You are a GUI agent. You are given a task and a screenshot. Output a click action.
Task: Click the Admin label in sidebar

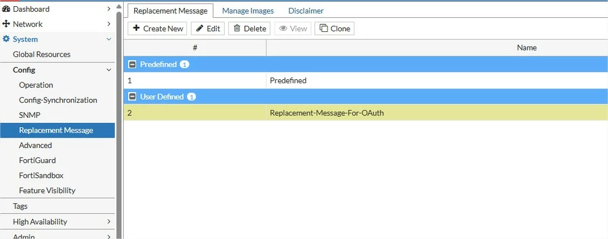coord(23,237)
